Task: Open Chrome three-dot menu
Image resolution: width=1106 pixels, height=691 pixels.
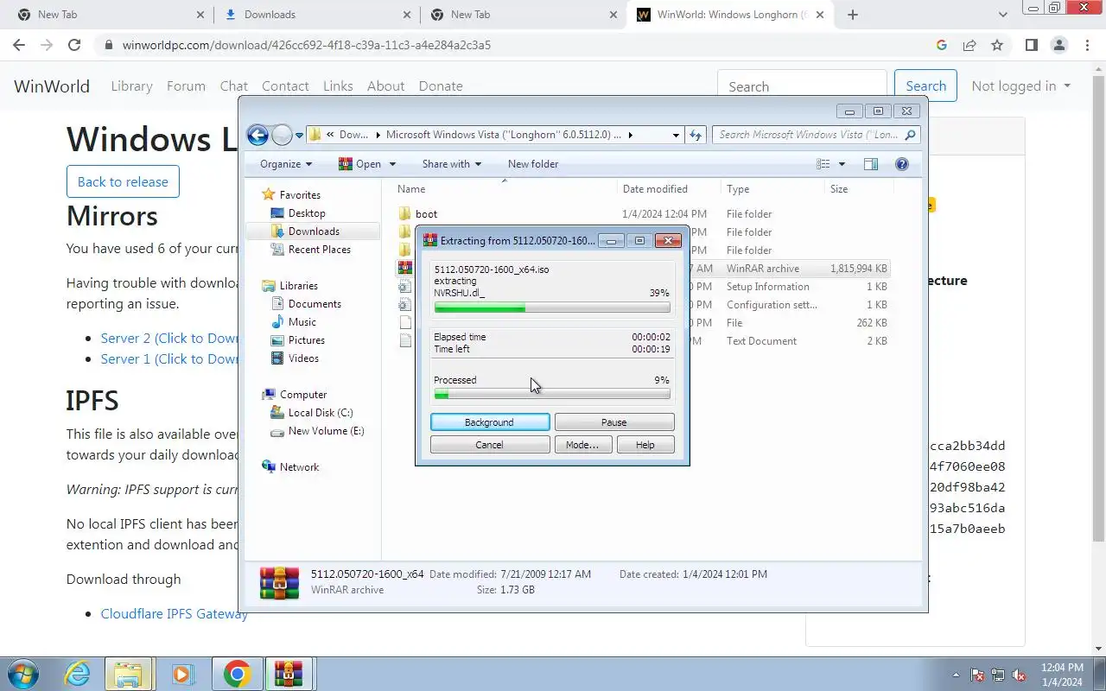Action: point(1087,45)
